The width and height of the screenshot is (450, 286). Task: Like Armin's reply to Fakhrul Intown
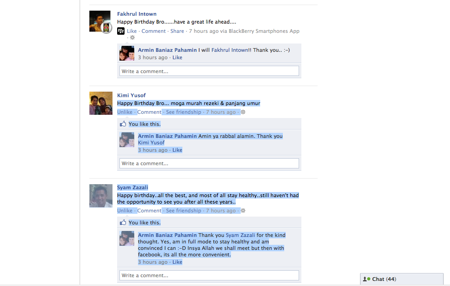177,57
